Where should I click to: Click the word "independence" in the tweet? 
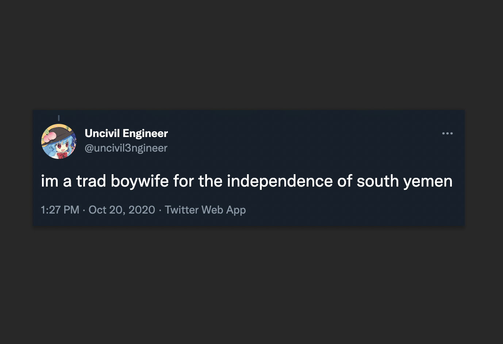pyautogui.click(x=280, y=181)
